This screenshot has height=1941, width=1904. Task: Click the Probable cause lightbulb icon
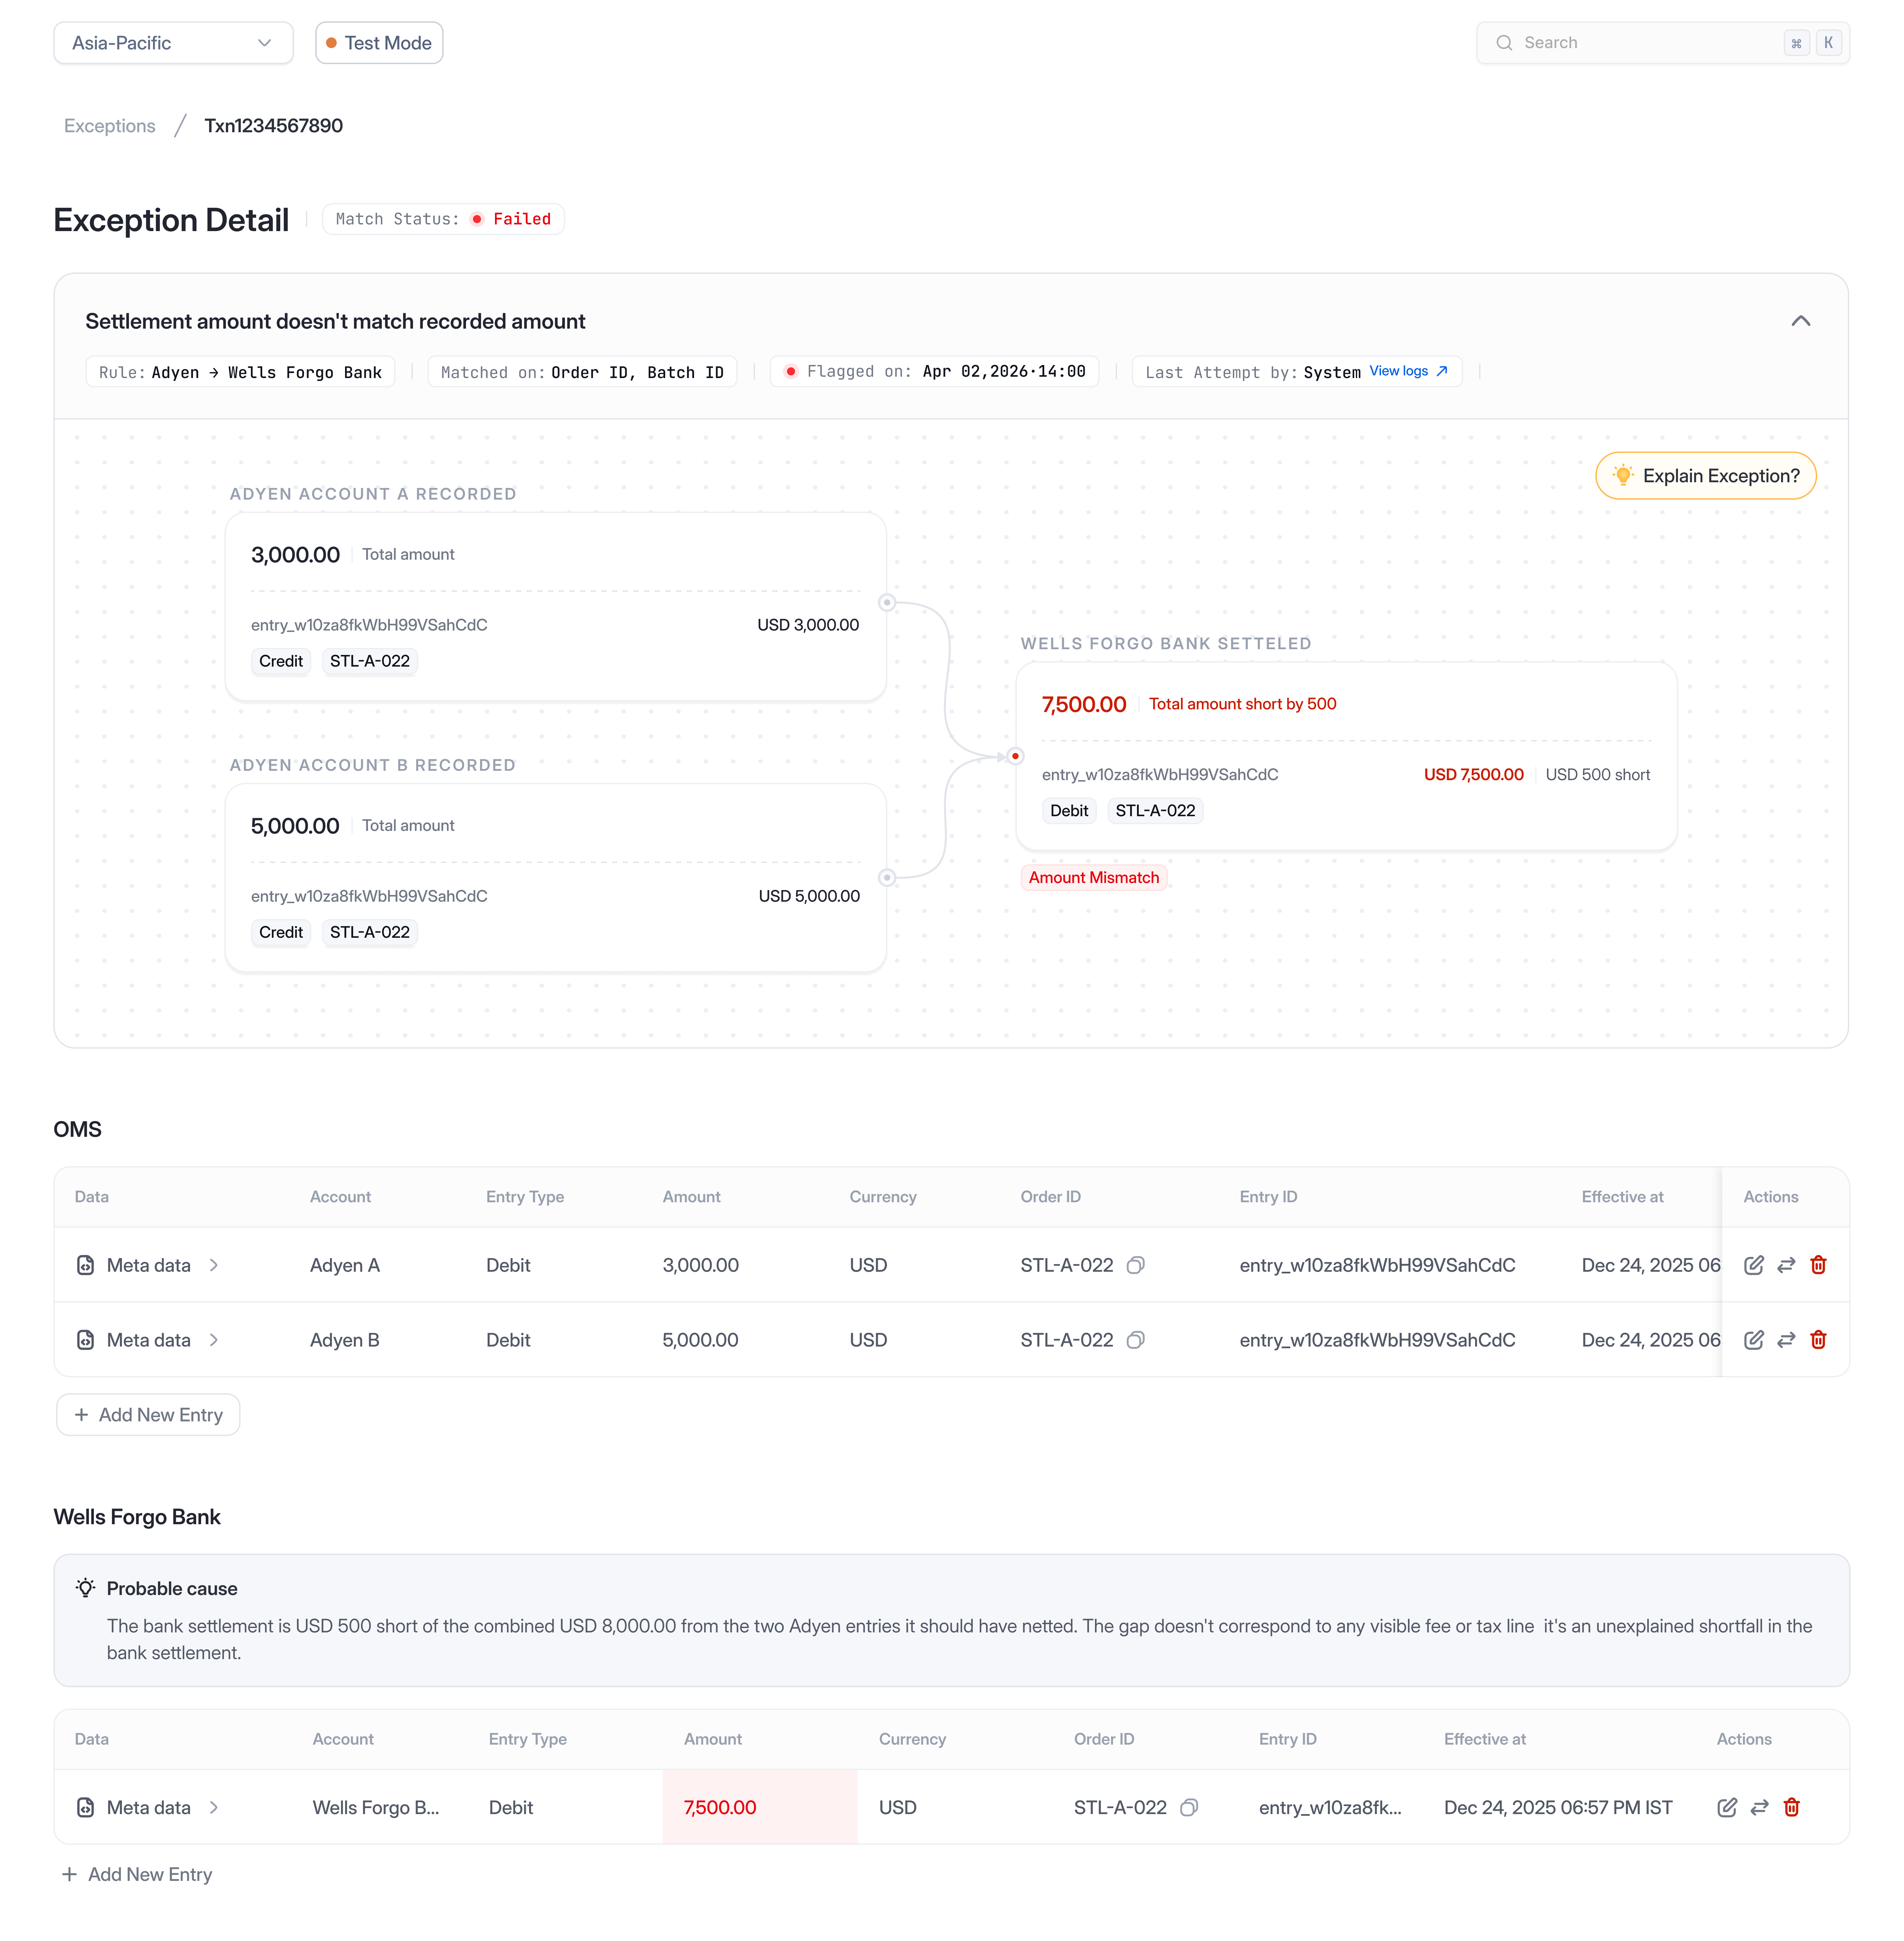[x=86, y=1588]
